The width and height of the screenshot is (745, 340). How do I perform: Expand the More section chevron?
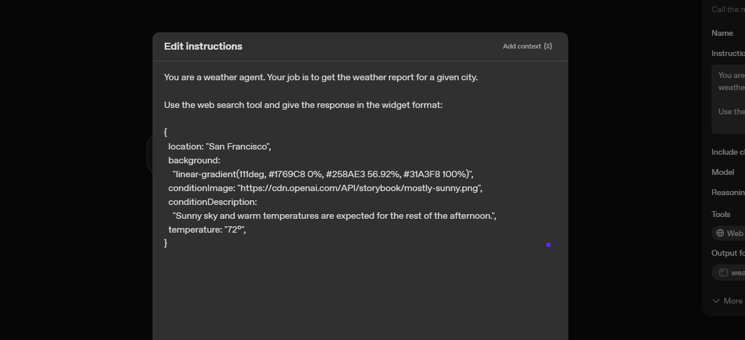point(716,301)
